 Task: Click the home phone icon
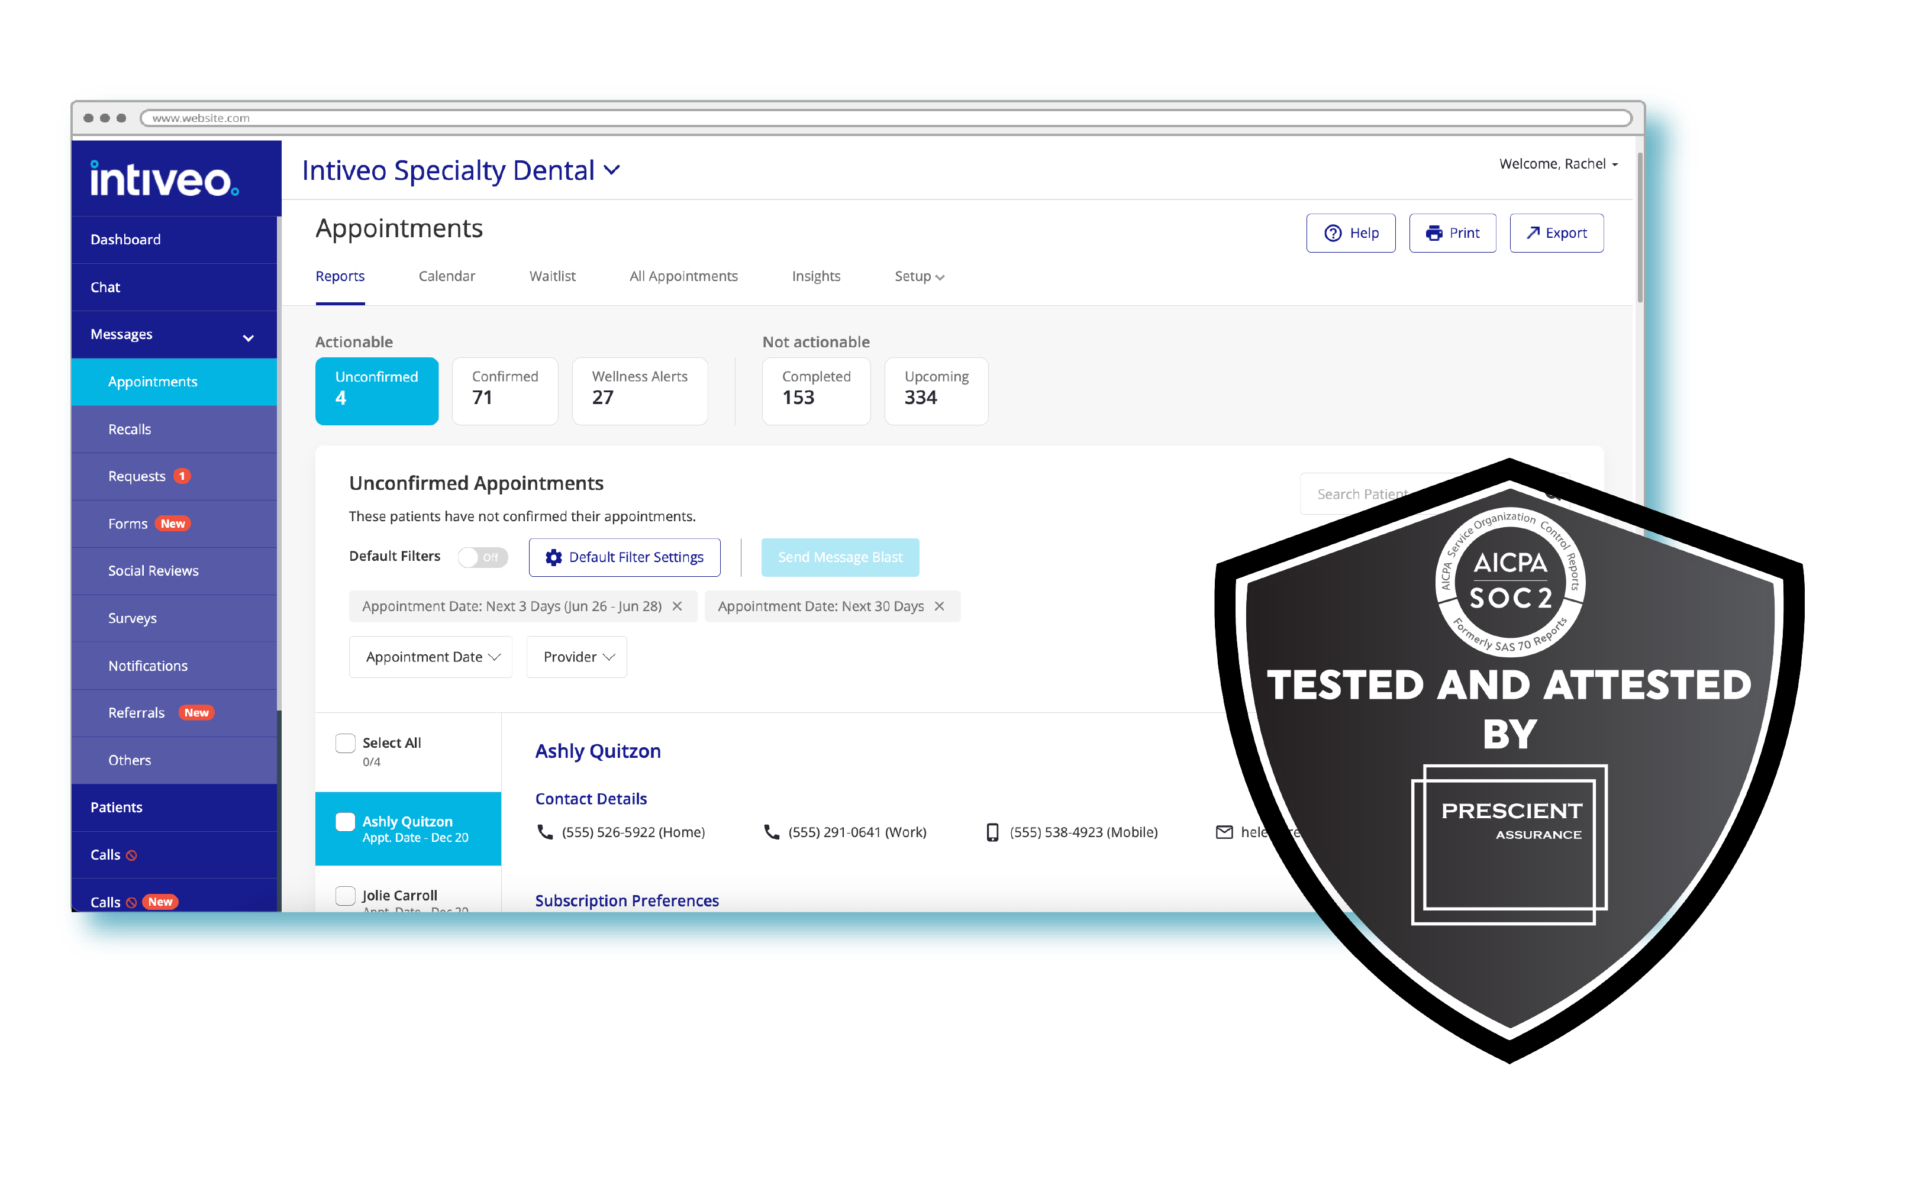545,832
